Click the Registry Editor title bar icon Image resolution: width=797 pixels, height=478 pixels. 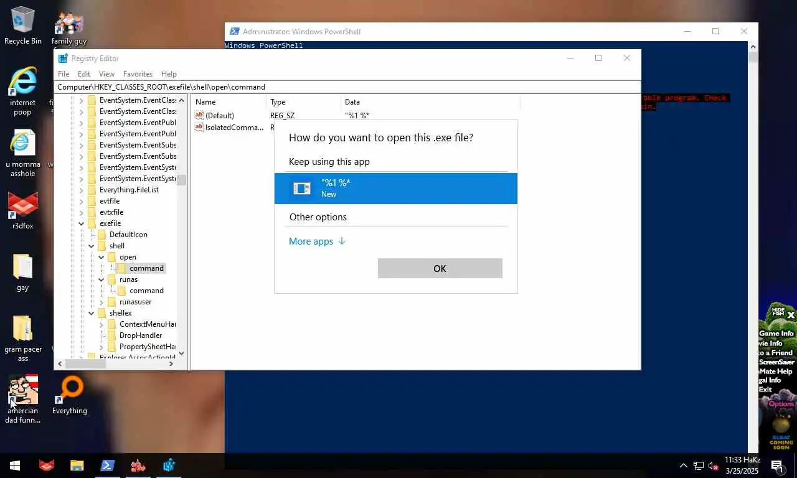[63, 58]
